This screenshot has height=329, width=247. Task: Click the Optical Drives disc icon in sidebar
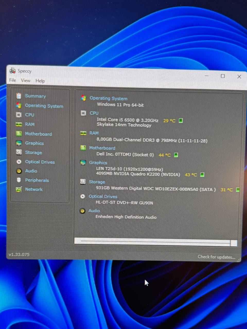pyautogui.click(x=19, y=162)
